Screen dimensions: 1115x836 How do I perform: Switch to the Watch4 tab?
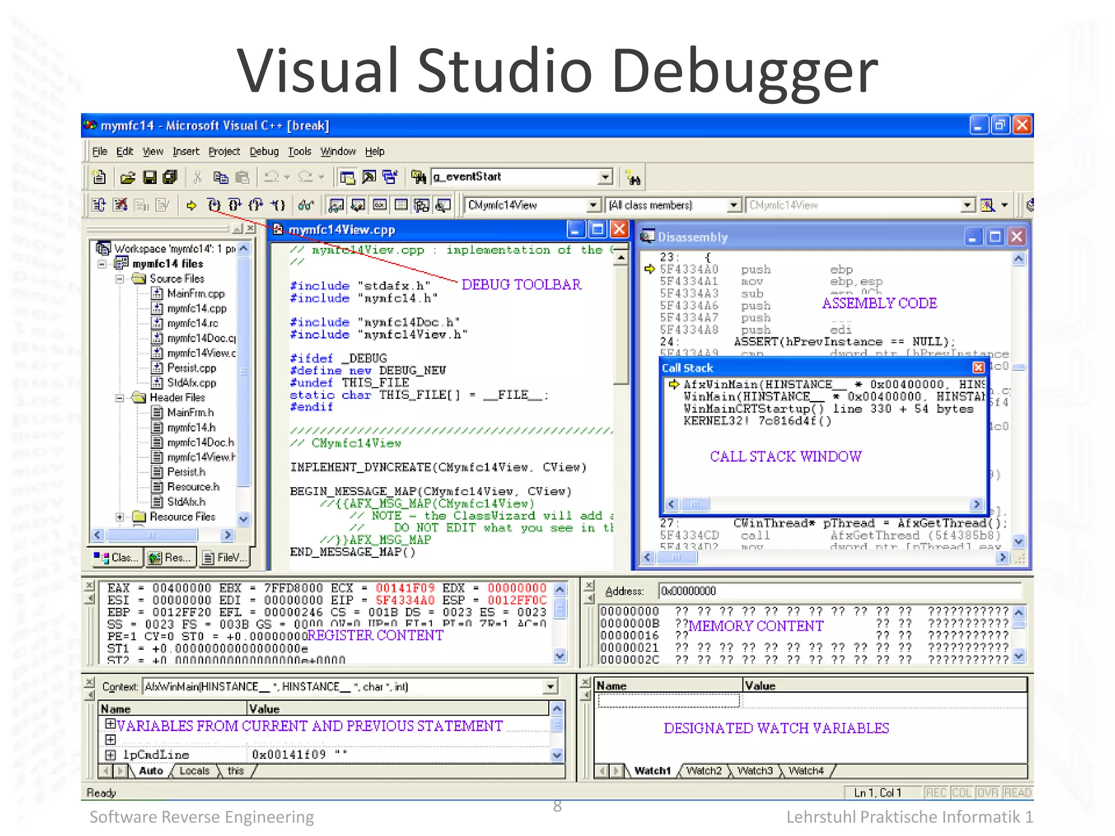point(806,771)
